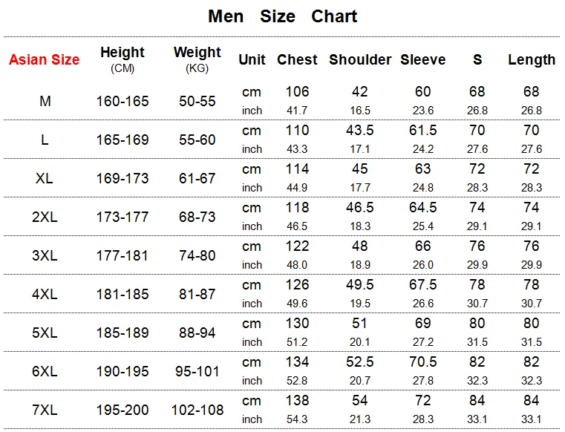Select the M size row label
565x432 pixels.
pos(45,101)
